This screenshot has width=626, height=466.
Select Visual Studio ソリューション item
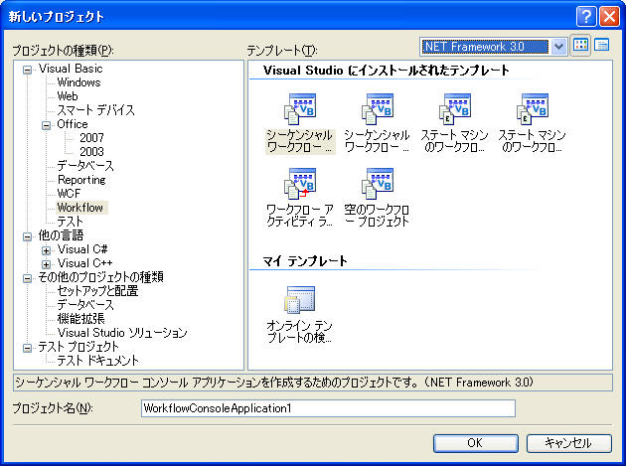coord(122,333)
